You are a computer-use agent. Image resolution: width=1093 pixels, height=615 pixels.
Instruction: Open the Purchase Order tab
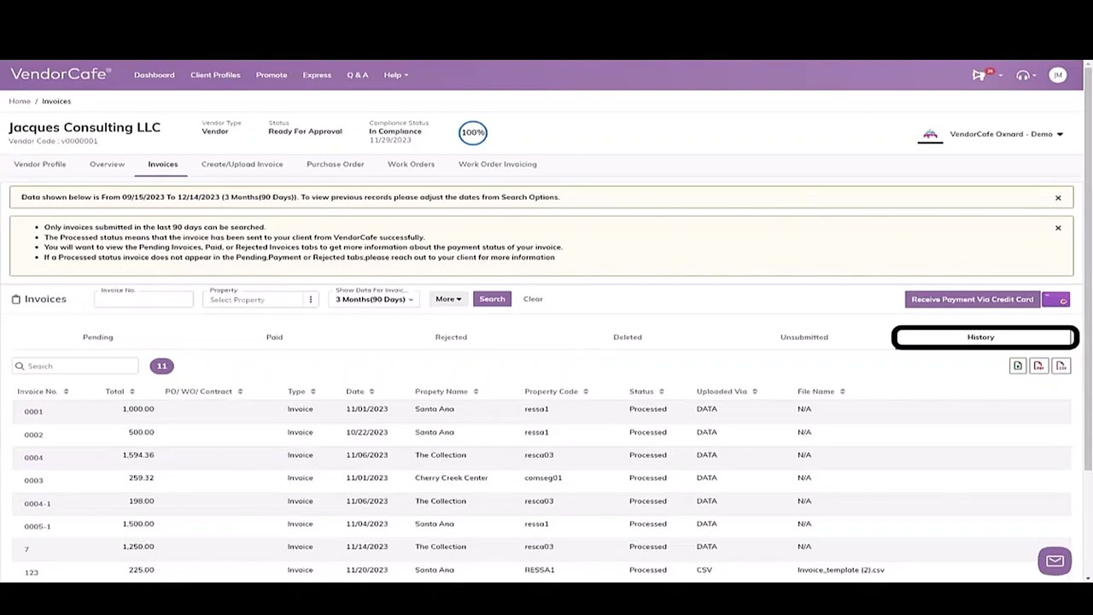335,164
